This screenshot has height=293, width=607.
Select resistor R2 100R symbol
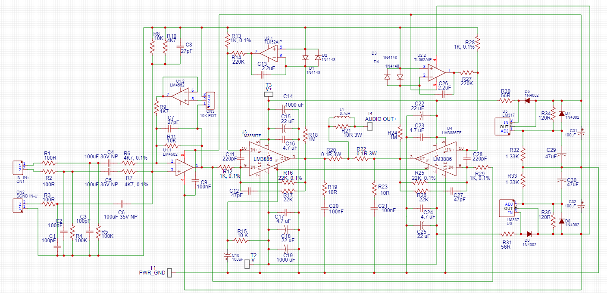[x=50, y=172]
